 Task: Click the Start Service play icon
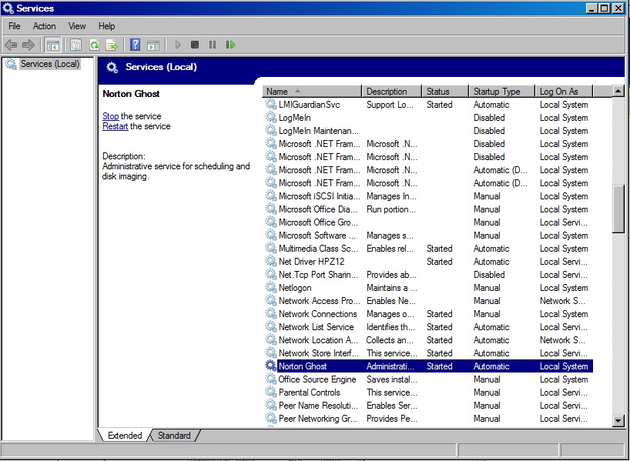coord(178,45)
